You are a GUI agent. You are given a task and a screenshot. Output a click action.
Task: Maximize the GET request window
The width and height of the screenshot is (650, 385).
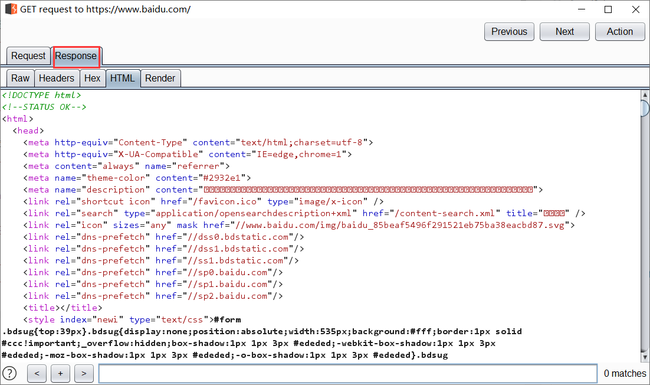pos(608,9)
